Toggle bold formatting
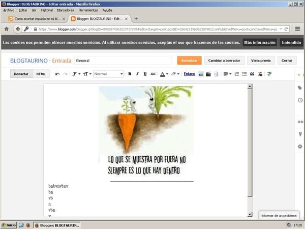The height and width of the screenshot is (229, 305). pyautogui.click(x=130, y=74)
